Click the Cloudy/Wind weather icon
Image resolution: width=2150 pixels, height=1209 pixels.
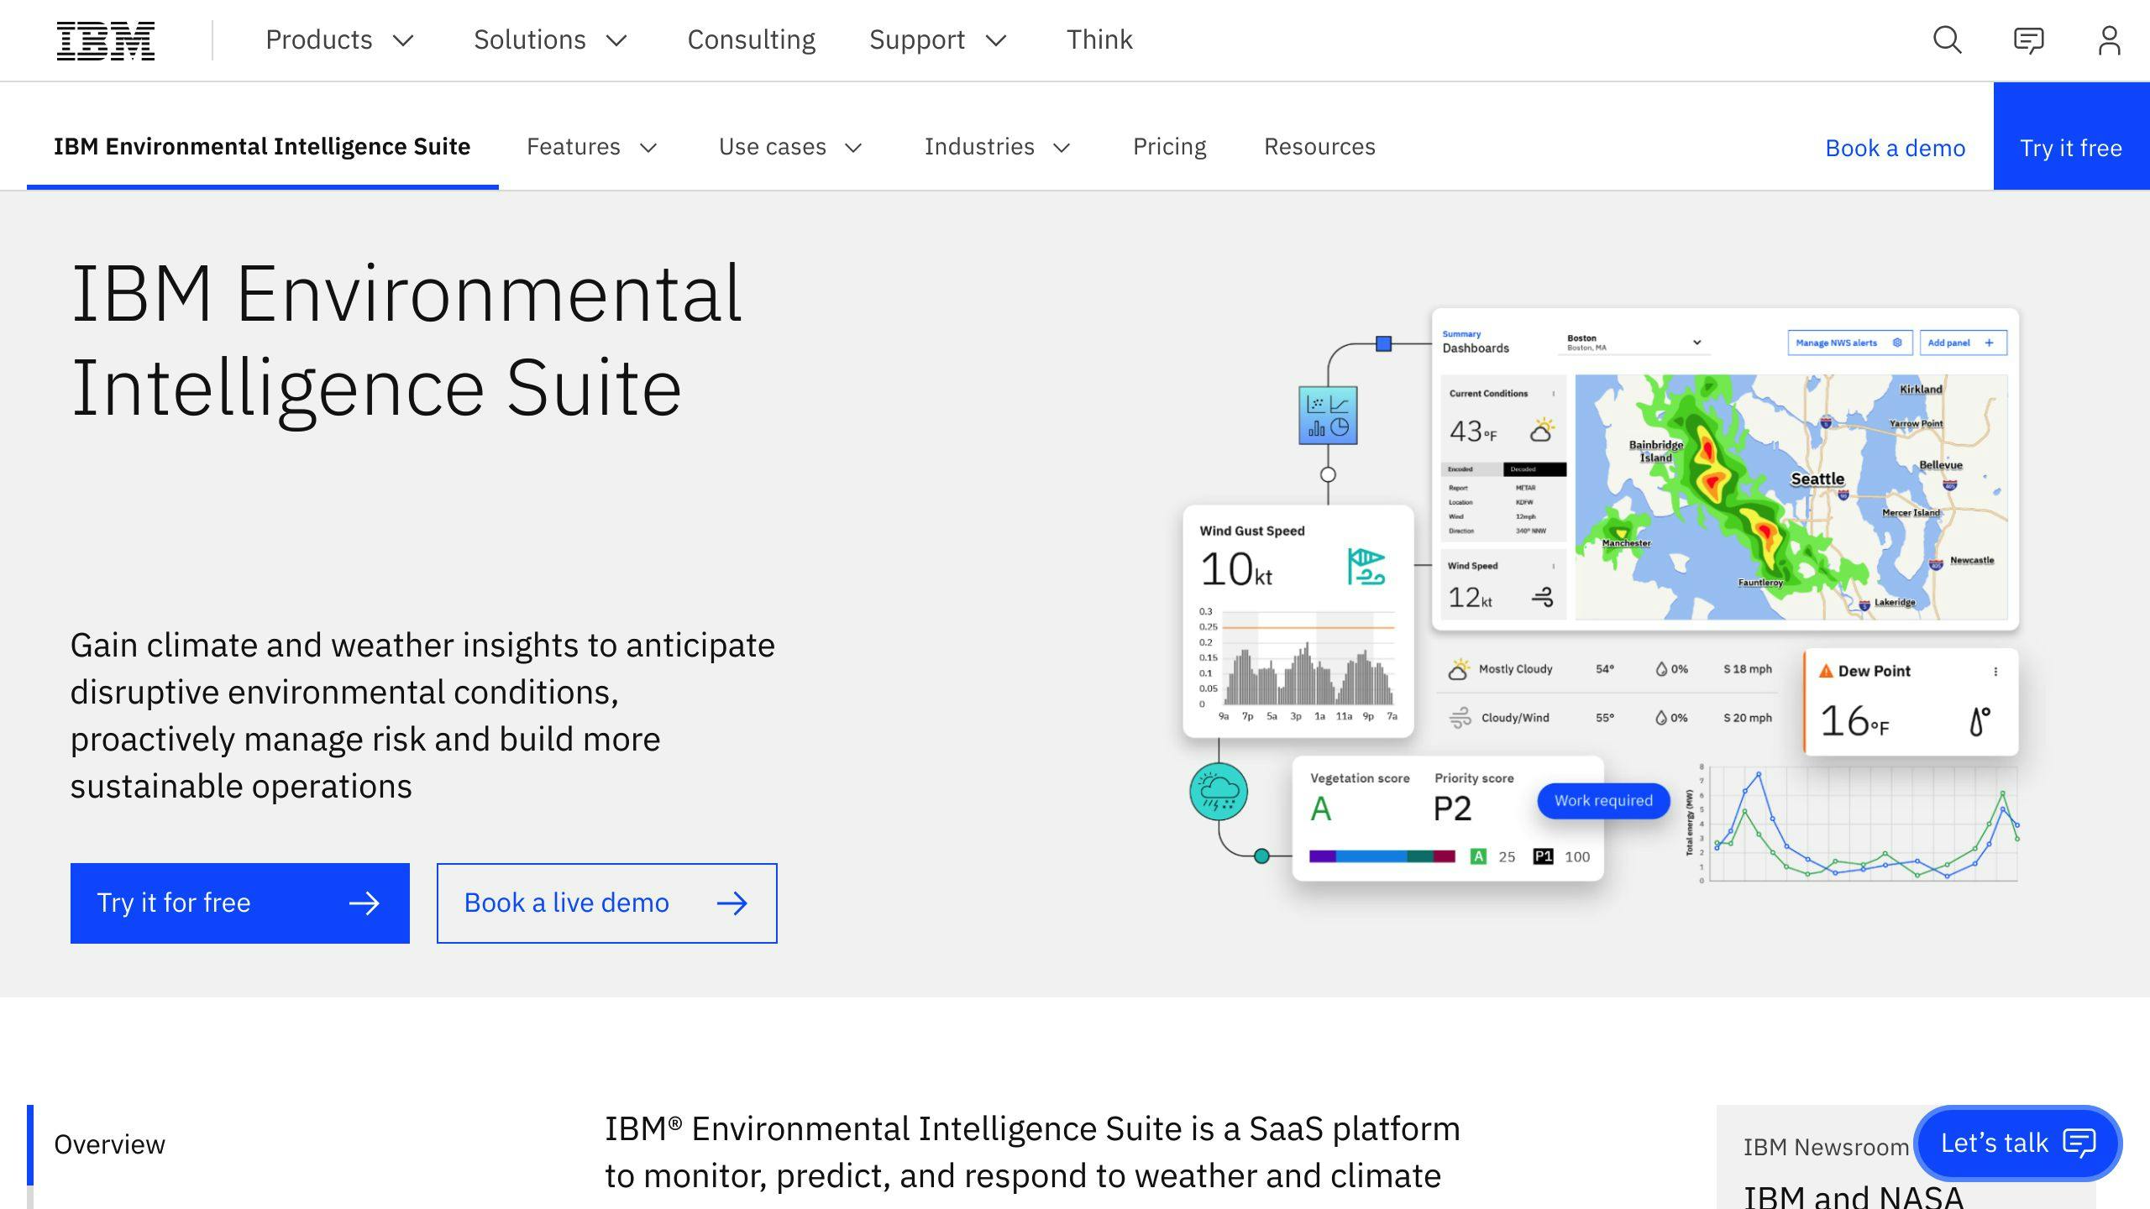point(1460,718)
